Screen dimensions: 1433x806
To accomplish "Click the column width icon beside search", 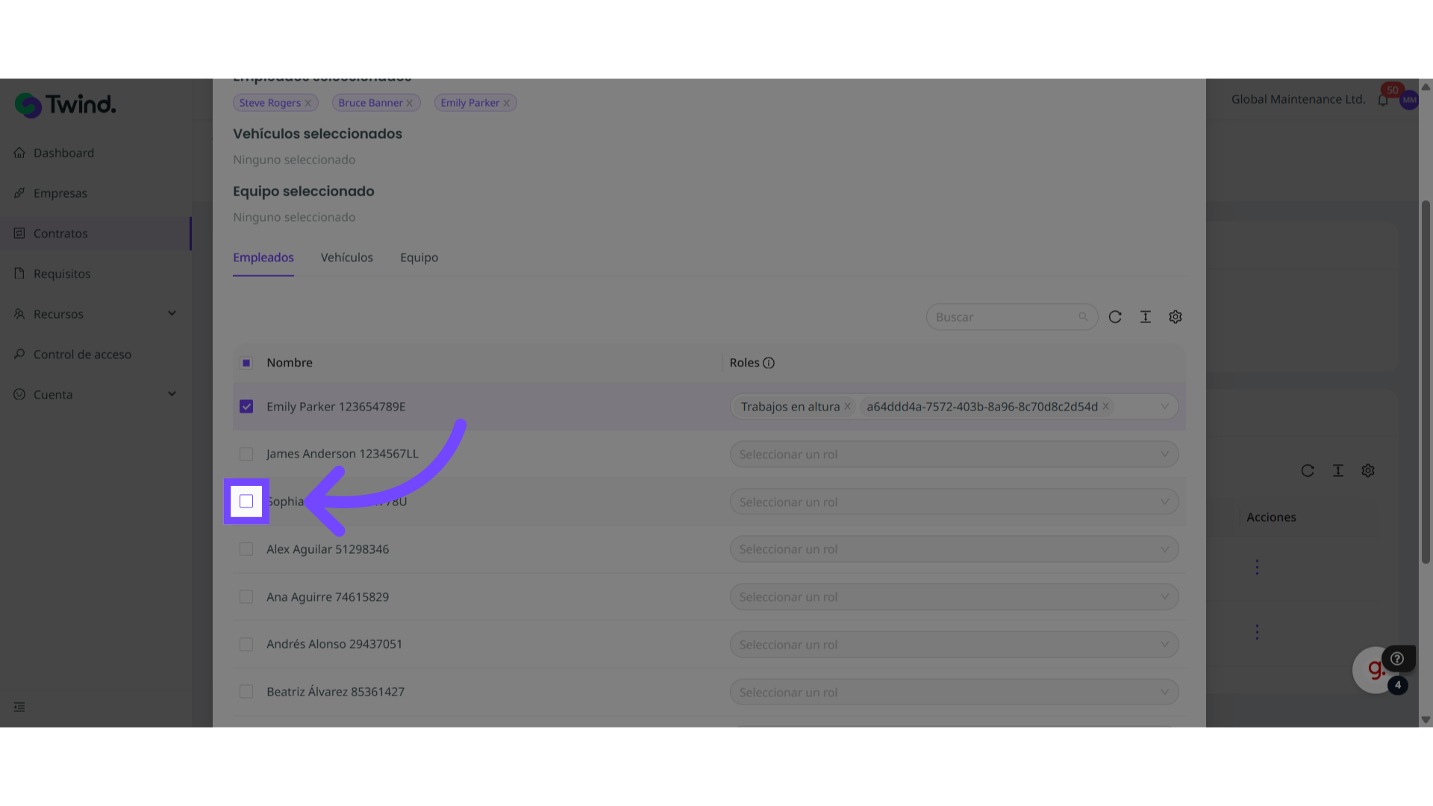I will pos(1146,317).
